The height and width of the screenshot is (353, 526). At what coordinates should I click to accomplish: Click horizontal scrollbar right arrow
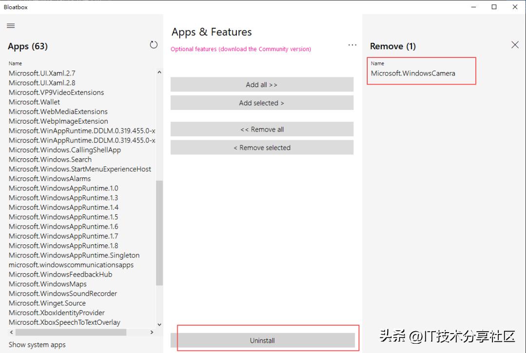[x=151, y=332]
